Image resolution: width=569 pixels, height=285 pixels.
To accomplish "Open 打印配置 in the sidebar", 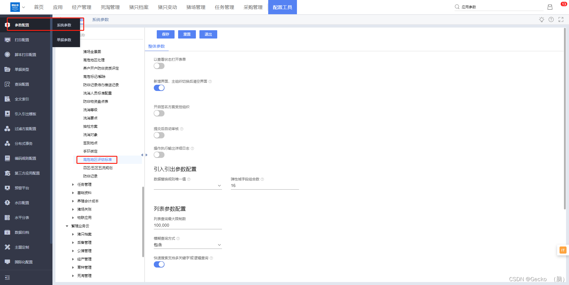I will [x=22, y=40].
